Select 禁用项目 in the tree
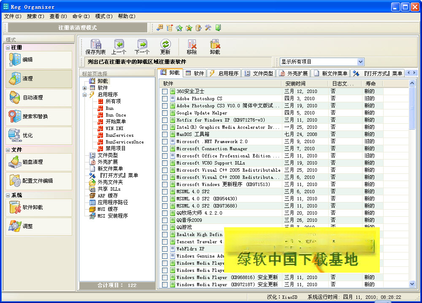Screen dimensions: 422x303 tap(116, 149)
